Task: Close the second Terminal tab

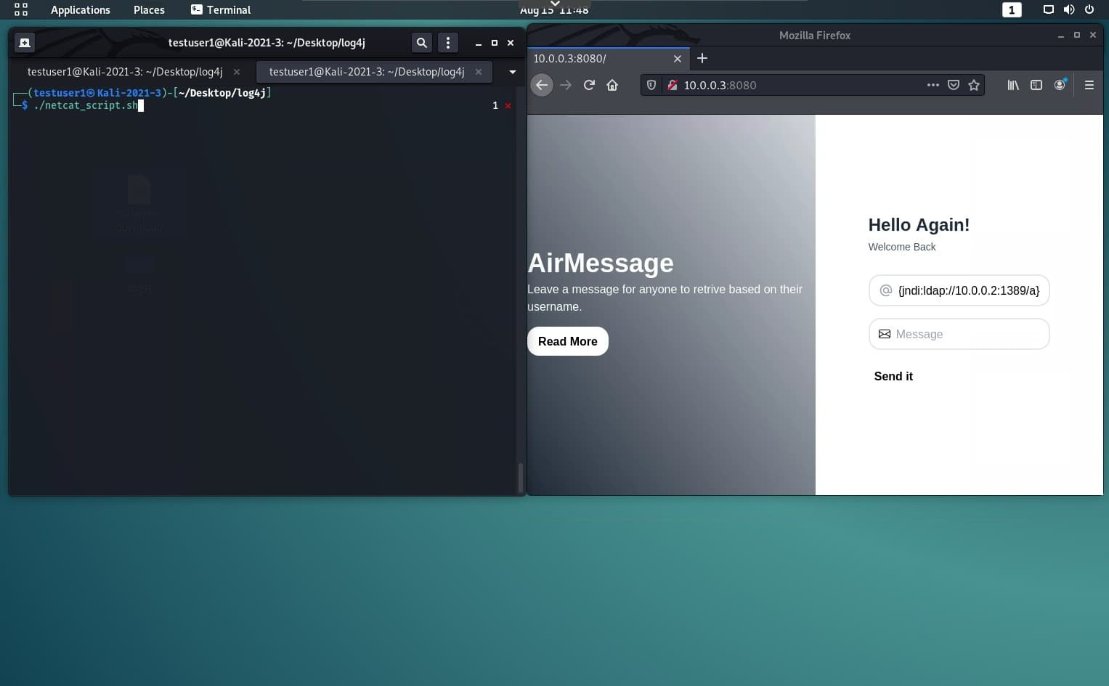Action: point(479,72)
